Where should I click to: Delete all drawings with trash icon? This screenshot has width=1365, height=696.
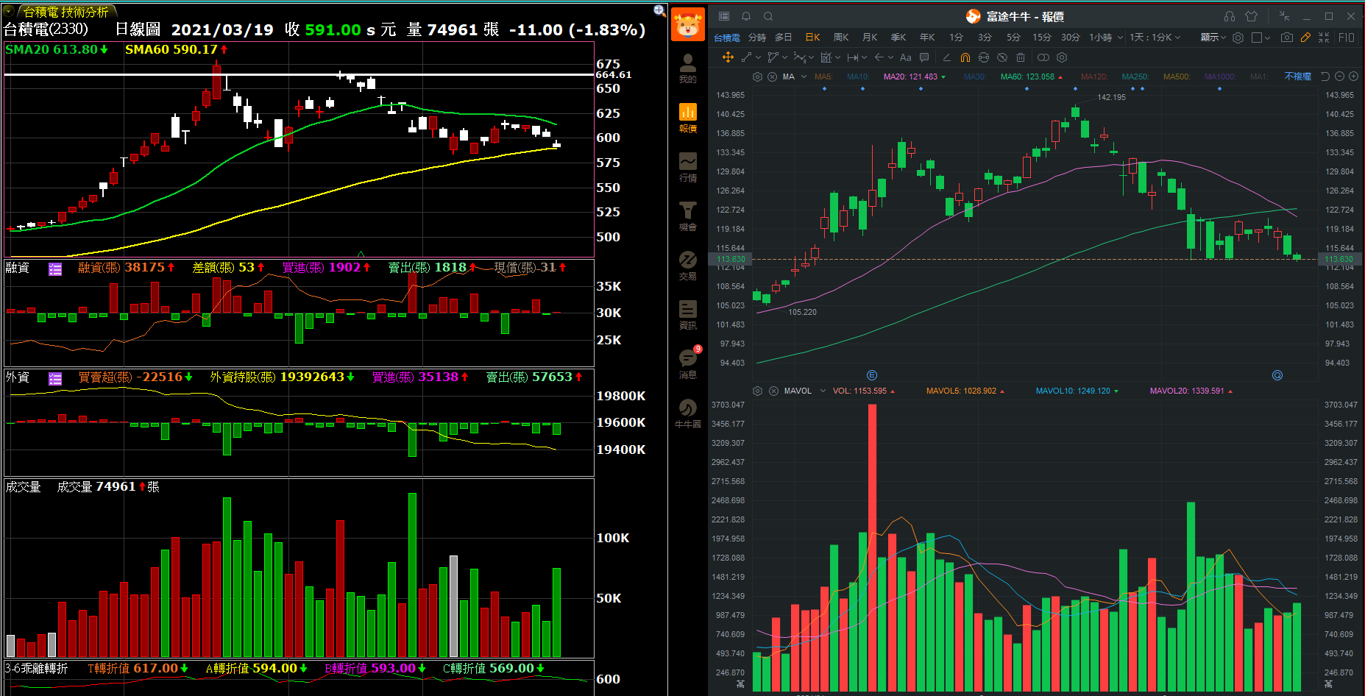[1021, 57]
